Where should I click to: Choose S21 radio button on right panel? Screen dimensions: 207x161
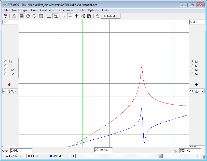[x=192, y=66]
